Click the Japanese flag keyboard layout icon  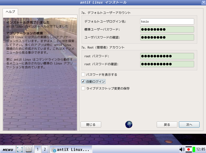pos(188,149)
